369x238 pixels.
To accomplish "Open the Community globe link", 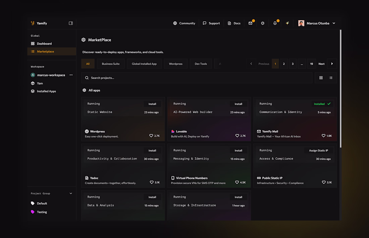I will (184, 23).
